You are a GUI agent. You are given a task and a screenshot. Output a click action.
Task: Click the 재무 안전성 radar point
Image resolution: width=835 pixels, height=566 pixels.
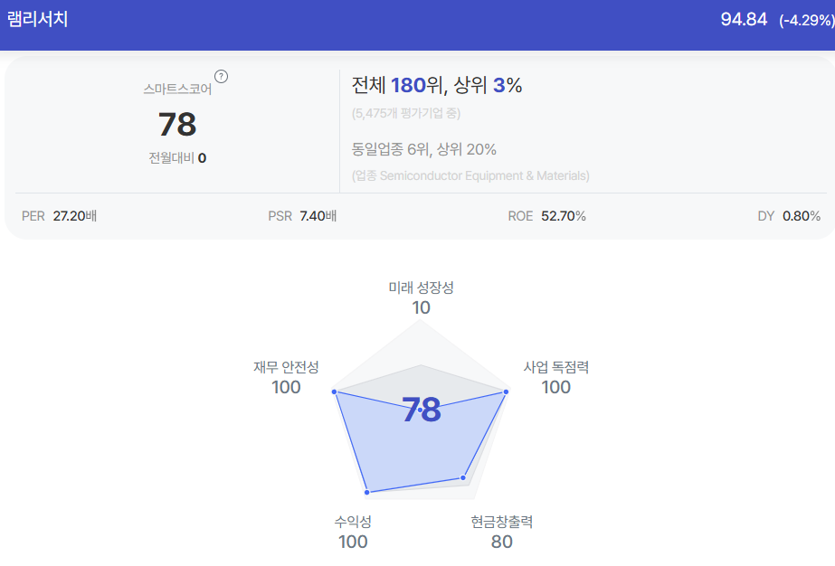335,391
